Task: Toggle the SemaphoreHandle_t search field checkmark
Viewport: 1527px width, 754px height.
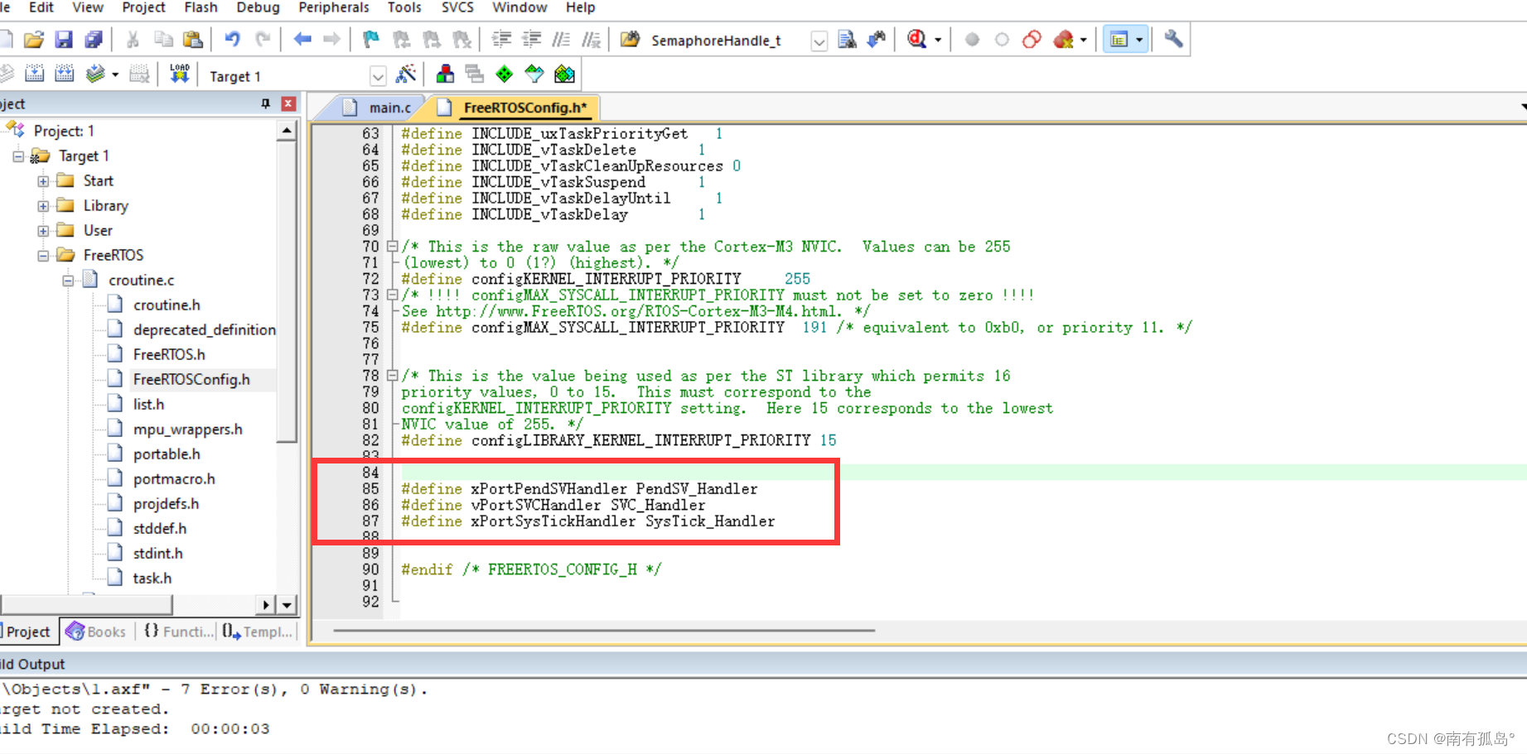Action: 819,40
